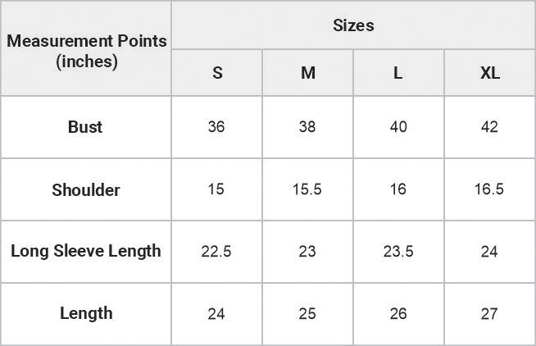Click Shoulder value 16 for size L
Image resolution: width=536 pixels, height=346 pixels.
click(398, 189)
